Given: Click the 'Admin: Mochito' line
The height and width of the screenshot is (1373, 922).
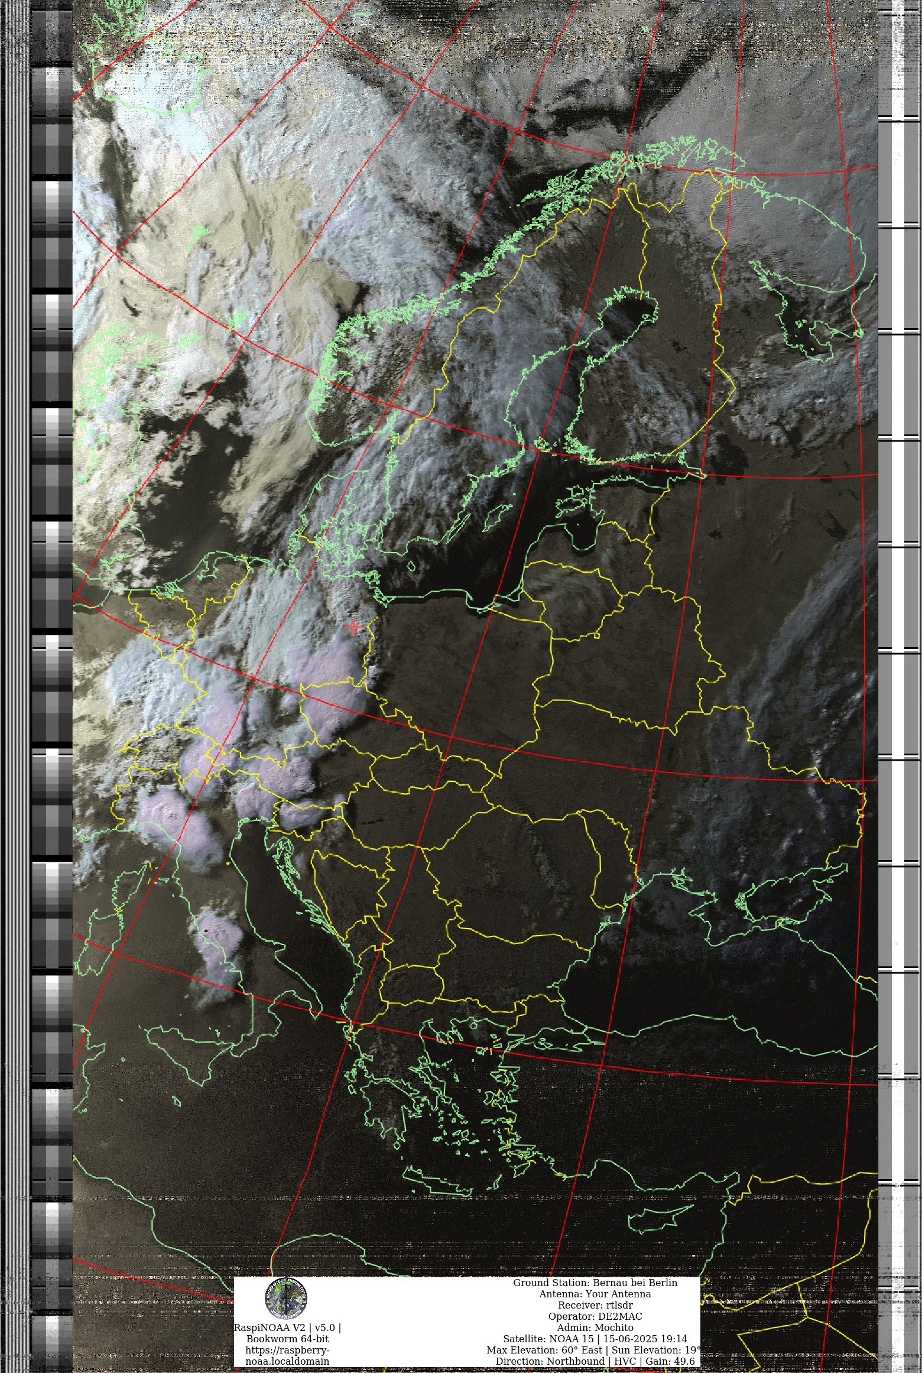Looking at the screenshot, I should click(595, 1327).
